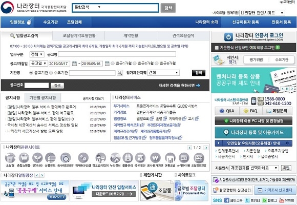Open the 통합검색 dropdown in header
This screenshot has width=297, height=205.
coord(88,7)
